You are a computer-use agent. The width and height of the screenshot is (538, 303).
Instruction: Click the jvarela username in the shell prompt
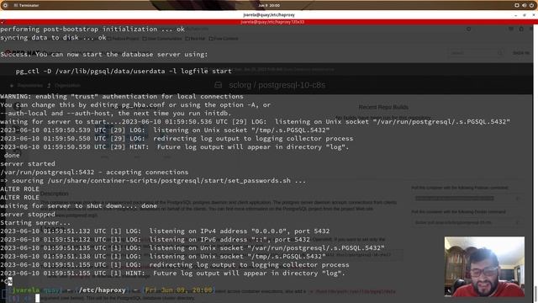click(25, 290)
